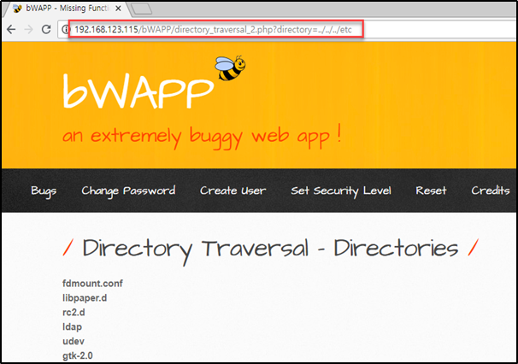518x364 pixels.
Task: Open Create User page
Action: coord(233,191)
